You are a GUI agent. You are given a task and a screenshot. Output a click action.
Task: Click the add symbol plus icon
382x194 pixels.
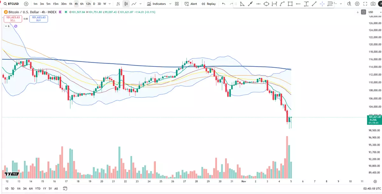coord(26,4)
